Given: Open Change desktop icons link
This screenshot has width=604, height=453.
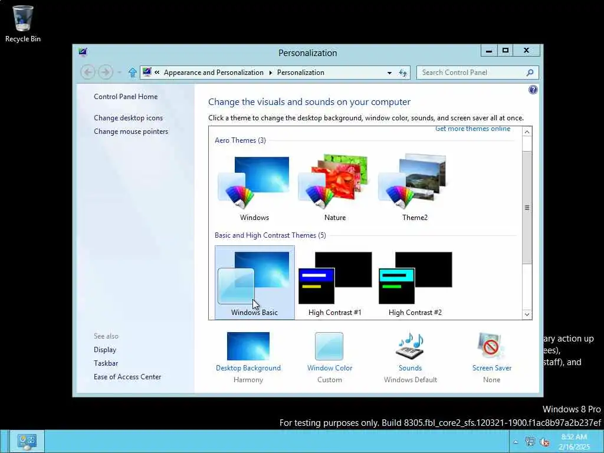Looking at the screenshot, I should point(128,118).
